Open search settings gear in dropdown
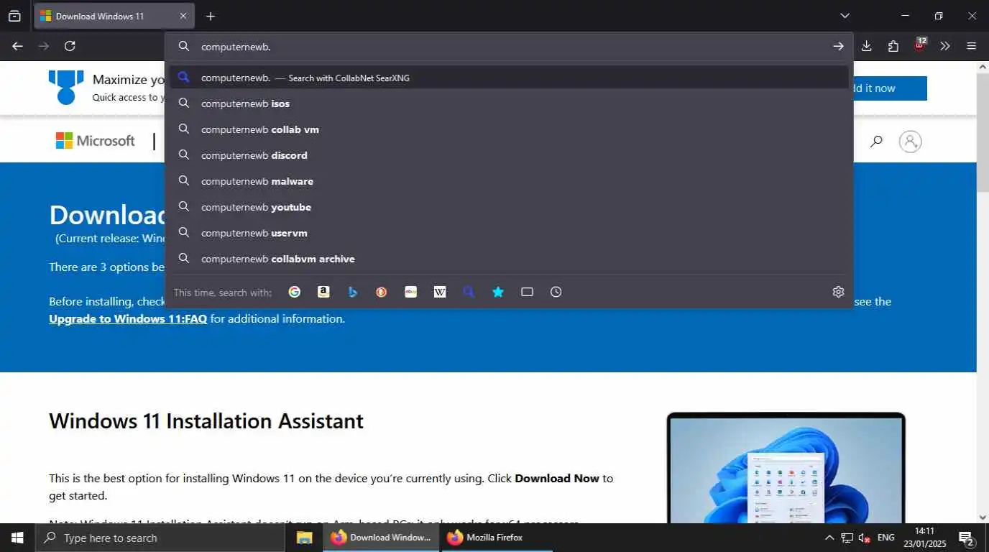 pos(838,292)
